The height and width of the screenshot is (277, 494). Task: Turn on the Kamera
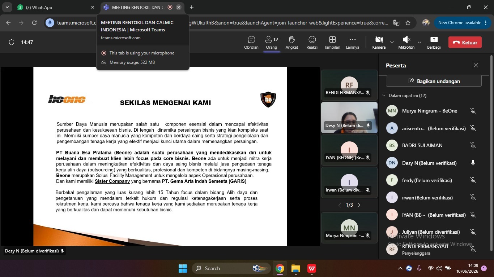(x=379, y=43)
